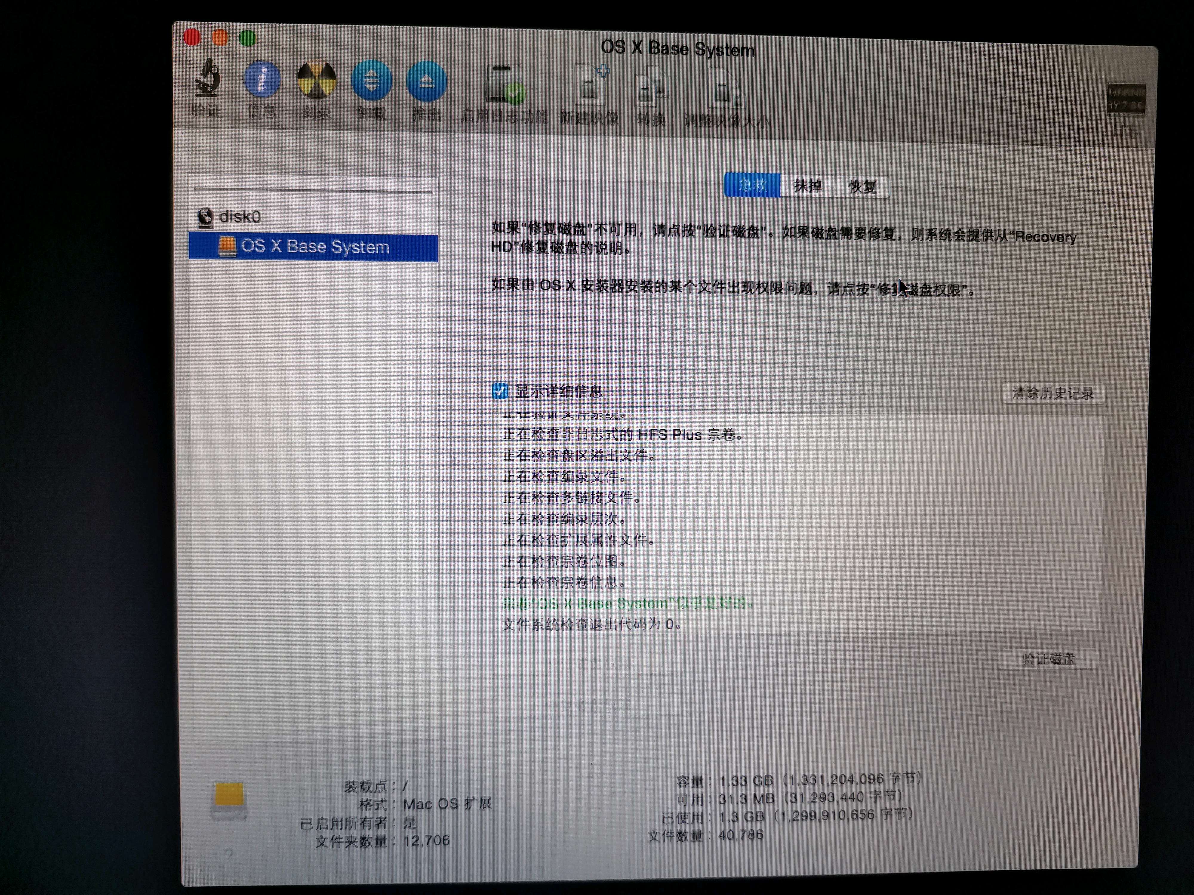Toggle the Show Details (显示详细信息) checkbox

pos(500,391)
